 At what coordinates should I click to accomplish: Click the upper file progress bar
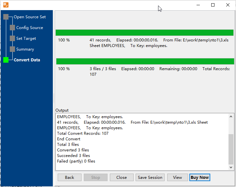144,33
